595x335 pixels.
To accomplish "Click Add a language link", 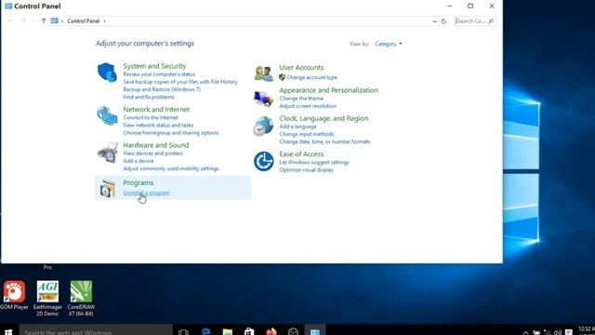I will 297,127.
